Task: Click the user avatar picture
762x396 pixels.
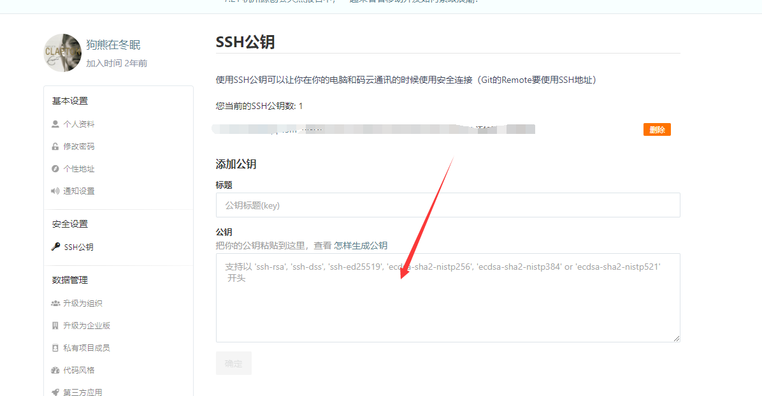Action: pyautogui.click(x=62, y=53)
